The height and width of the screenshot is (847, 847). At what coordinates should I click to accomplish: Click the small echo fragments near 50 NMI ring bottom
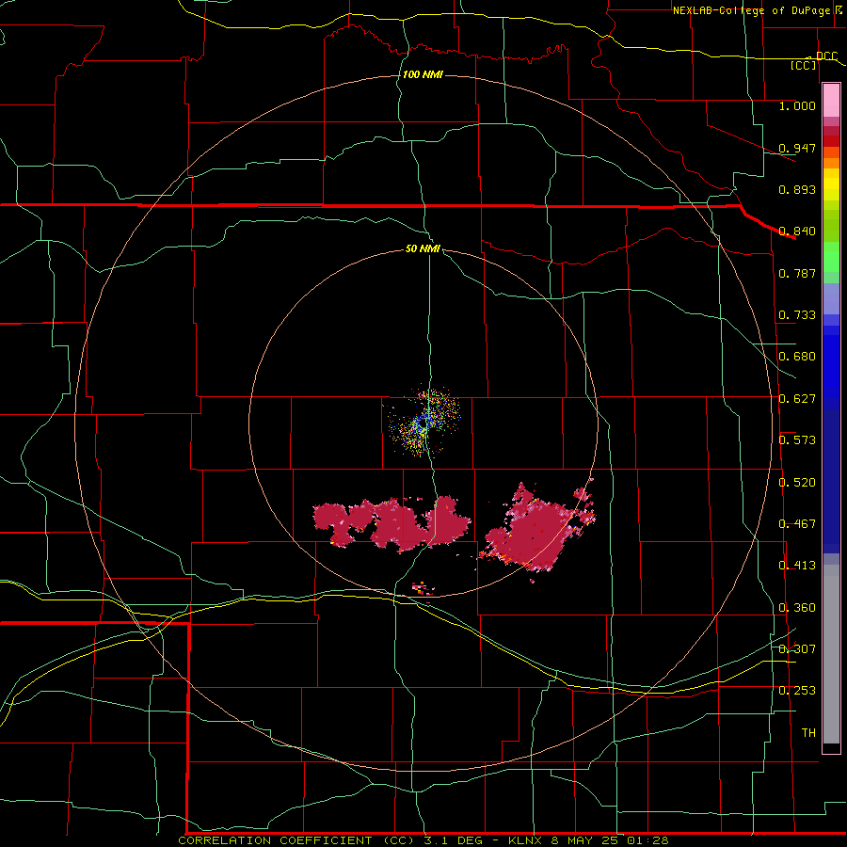click(423, 588)
